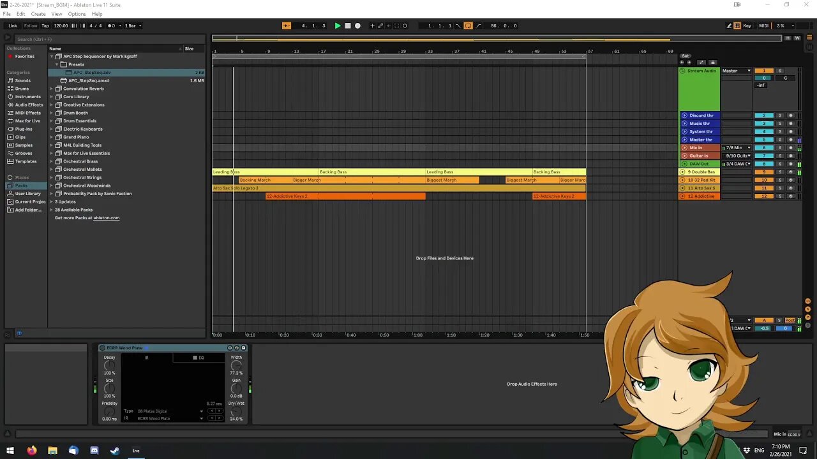Open the Master output routing dropdown
This screenshot has height=459, width=817.
(x=737, y=71)
